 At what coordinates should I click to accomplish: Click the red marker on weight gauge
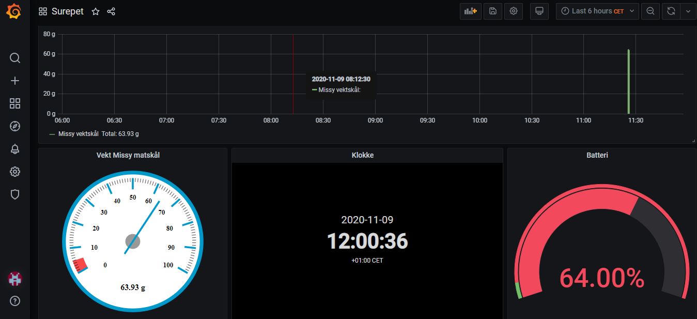(x=80, y=265)
